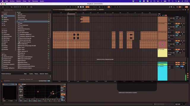Image resolution: width=190 pixels, height=106 pixels.
Task: Open the EQ Eight Mode dropdown
Action: pos(63,89)
